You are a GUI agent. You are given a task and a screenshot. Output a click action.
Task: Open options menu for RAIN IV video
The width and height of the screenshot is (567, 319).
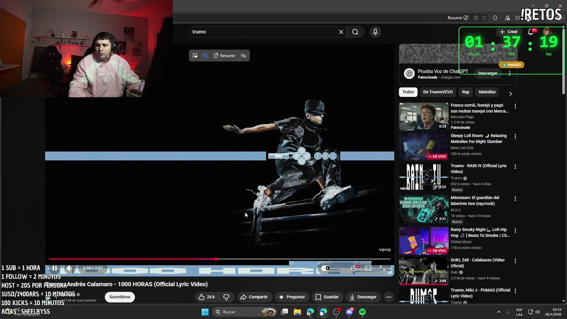pos(515,167)
